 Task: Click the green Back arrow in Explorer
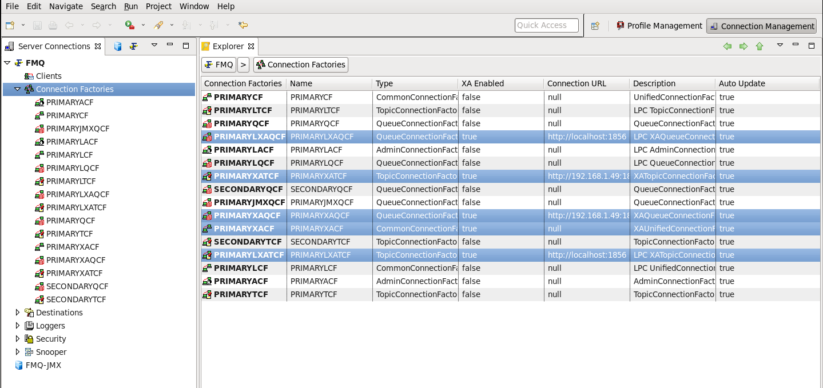[727, 46]
